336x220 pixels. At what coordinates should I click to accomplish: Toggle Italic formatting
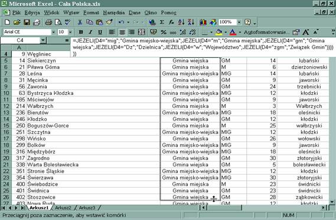[x=90, y=32]
